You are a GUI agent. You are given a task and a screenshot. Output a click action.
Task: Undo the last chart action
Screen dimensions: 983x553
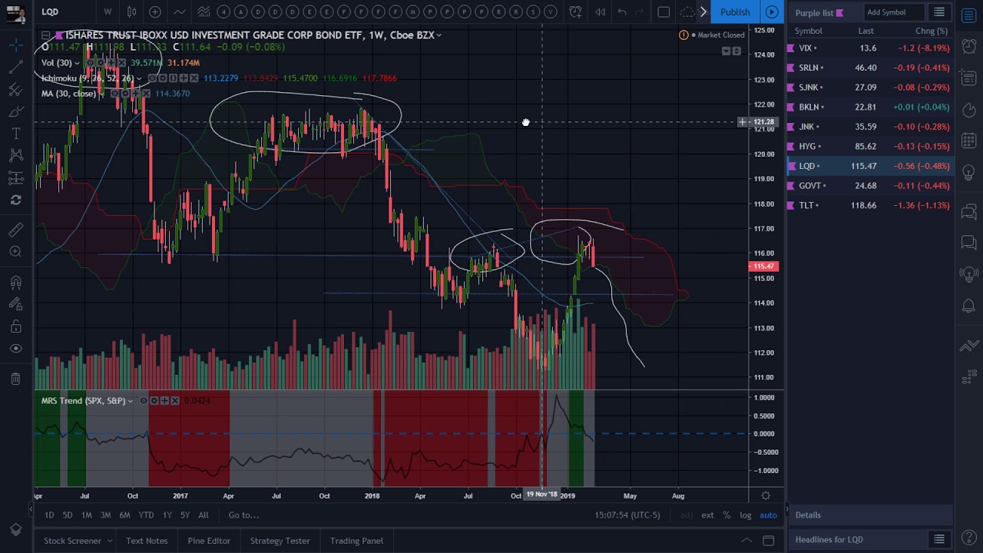click(622, 12)
